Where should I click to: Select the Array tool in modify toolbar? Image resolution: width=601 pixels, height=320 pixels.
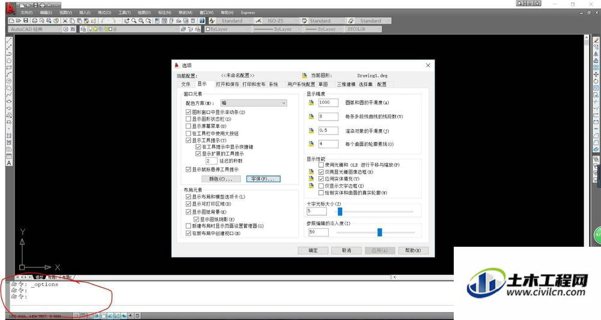click(x=596, y=66)
